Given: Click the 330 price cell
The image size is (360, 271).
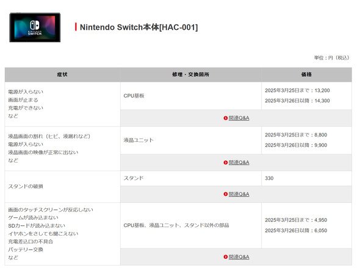Looking at the screenshot, I should (306, 178).
